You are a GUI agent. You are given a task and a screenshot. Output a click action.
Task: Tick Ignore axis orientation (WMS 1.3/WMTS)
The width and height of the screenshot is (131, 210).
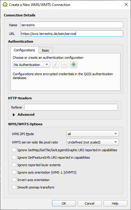14,172
